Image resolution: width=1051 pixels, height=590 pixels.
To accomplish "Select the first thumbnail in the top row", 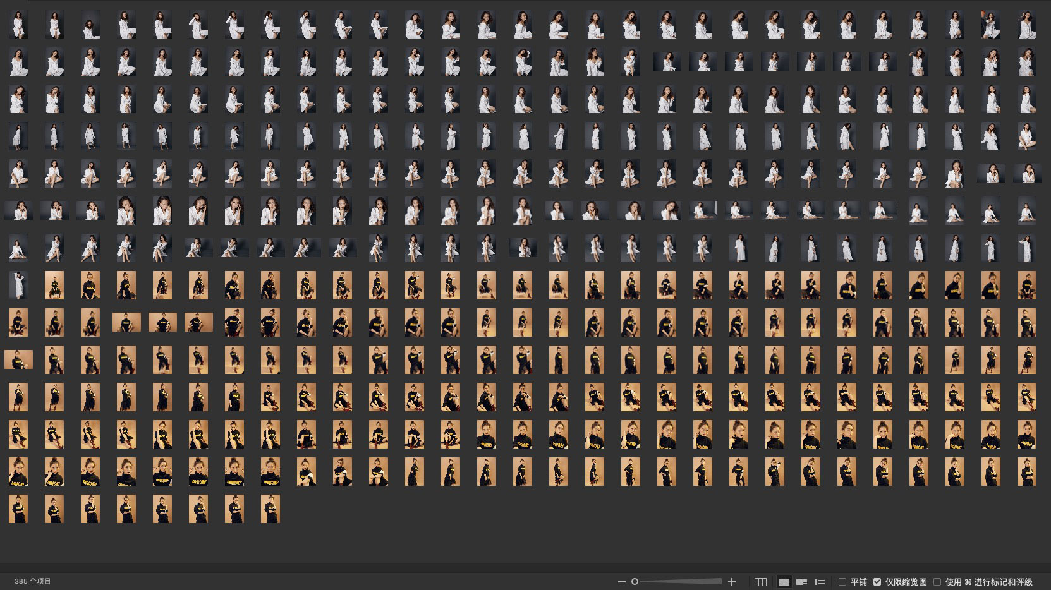I will (x=18, y=25).
